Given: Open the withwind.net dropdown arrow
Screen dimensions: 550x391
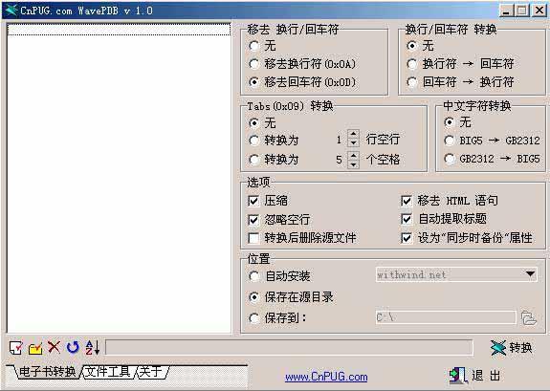Looking at the screenshot, I should (530, 273).
